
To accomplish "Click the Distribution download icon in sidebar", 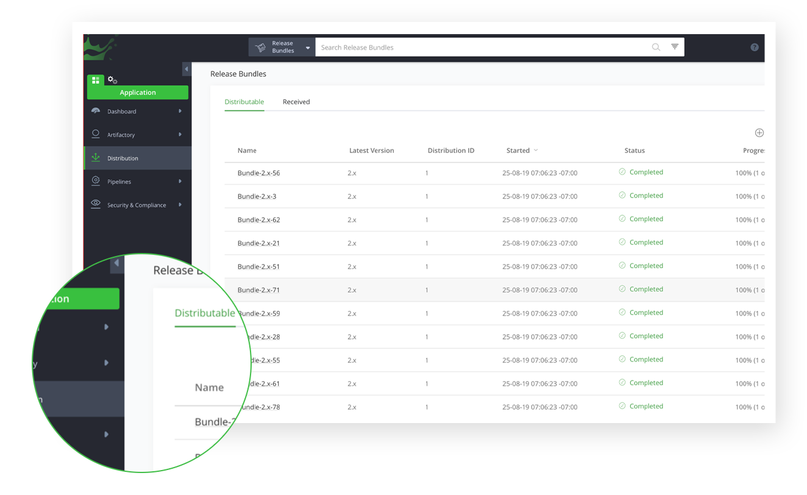I will coord(96,158).
